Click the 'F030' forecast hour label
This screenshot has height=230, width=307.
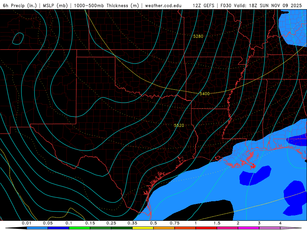[226, 5]
